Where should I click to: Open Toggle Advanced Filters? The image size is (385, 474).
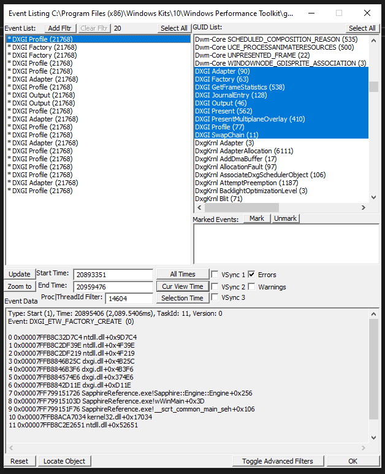(x=278, y=461)
